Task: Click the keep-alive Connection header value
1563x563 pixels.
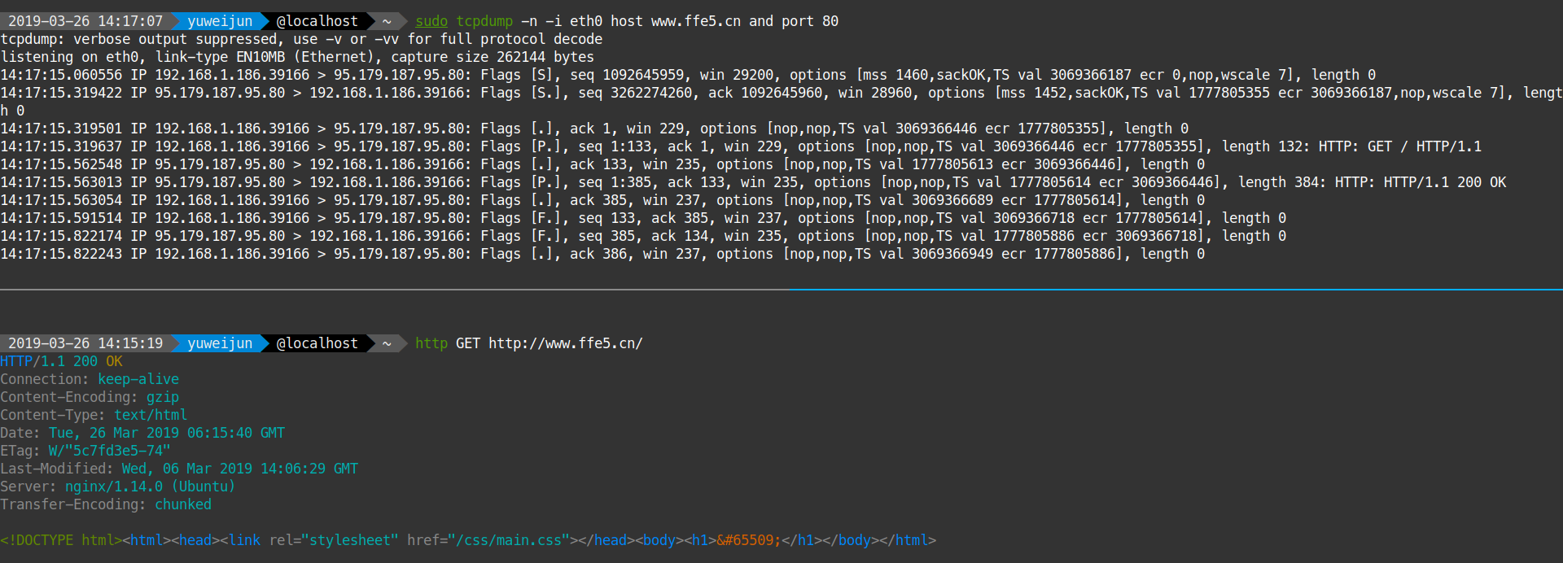Action: [138, 379]
